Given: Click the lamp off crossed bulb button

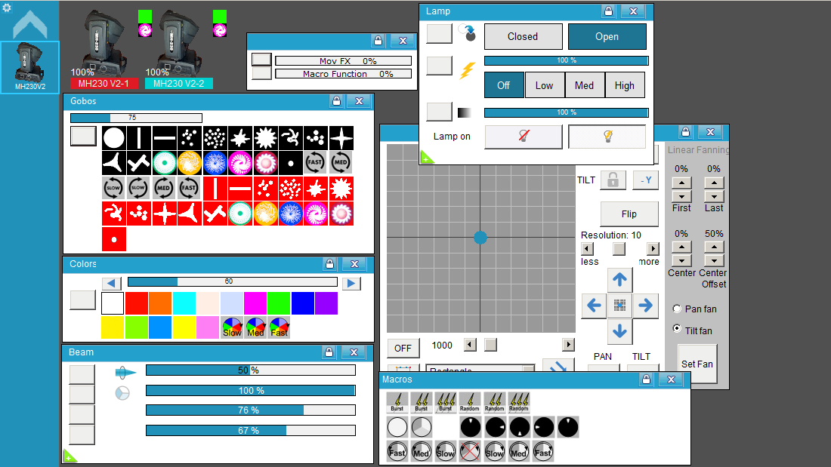Looking at the screenshot, I should pyautogui.click(x=524, y=137).
